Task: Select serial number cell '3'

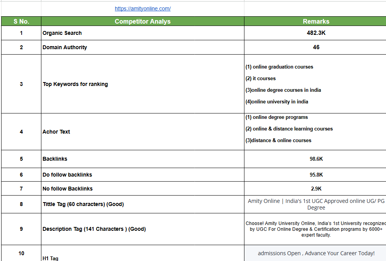Action: pos(21,84)
